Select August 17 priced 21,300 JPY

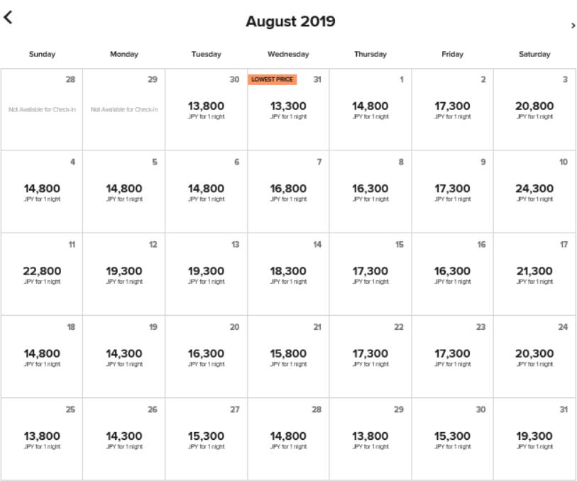pos(534,275)
